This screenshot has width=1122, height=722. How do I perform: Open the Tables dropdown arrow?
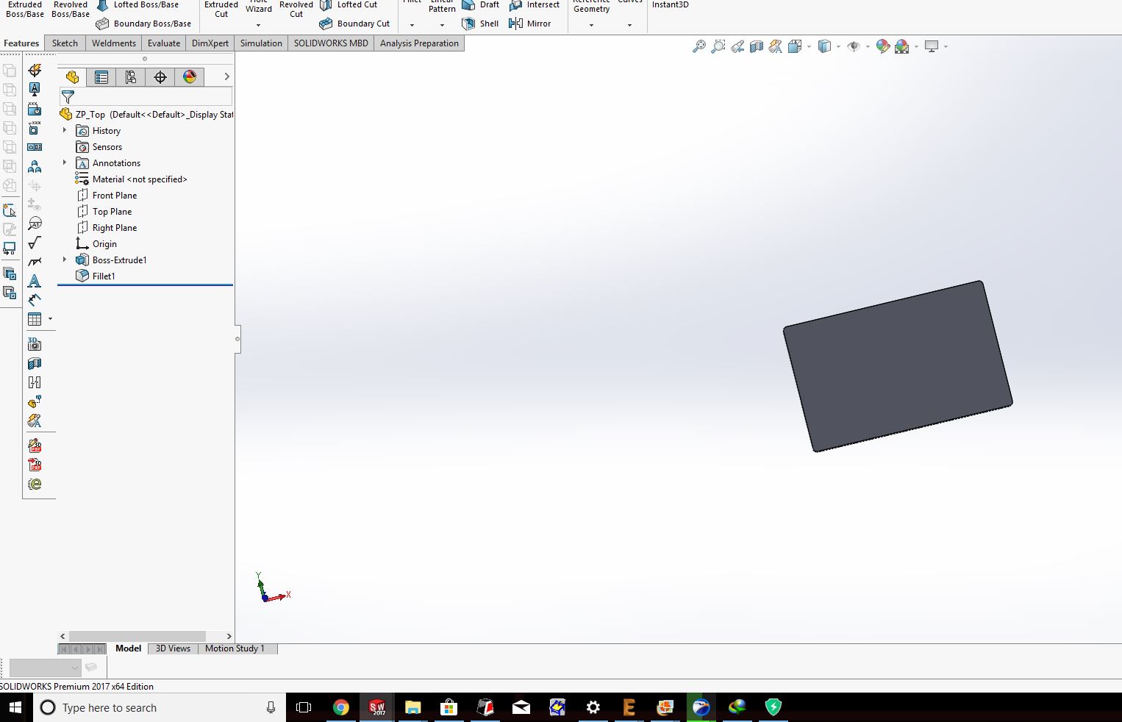pyautogui.click(x=50, y=319)
